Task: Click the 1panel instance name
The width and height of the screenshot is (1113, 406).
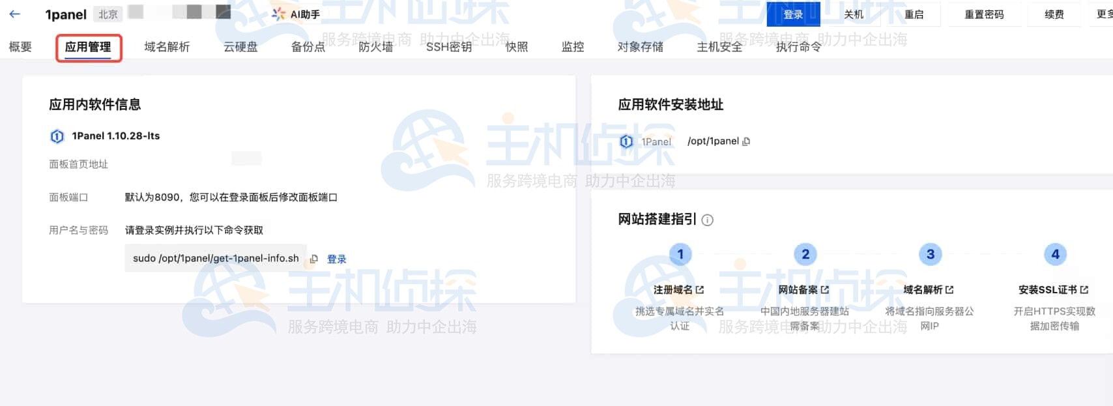Action: click(x=66, y=14)
